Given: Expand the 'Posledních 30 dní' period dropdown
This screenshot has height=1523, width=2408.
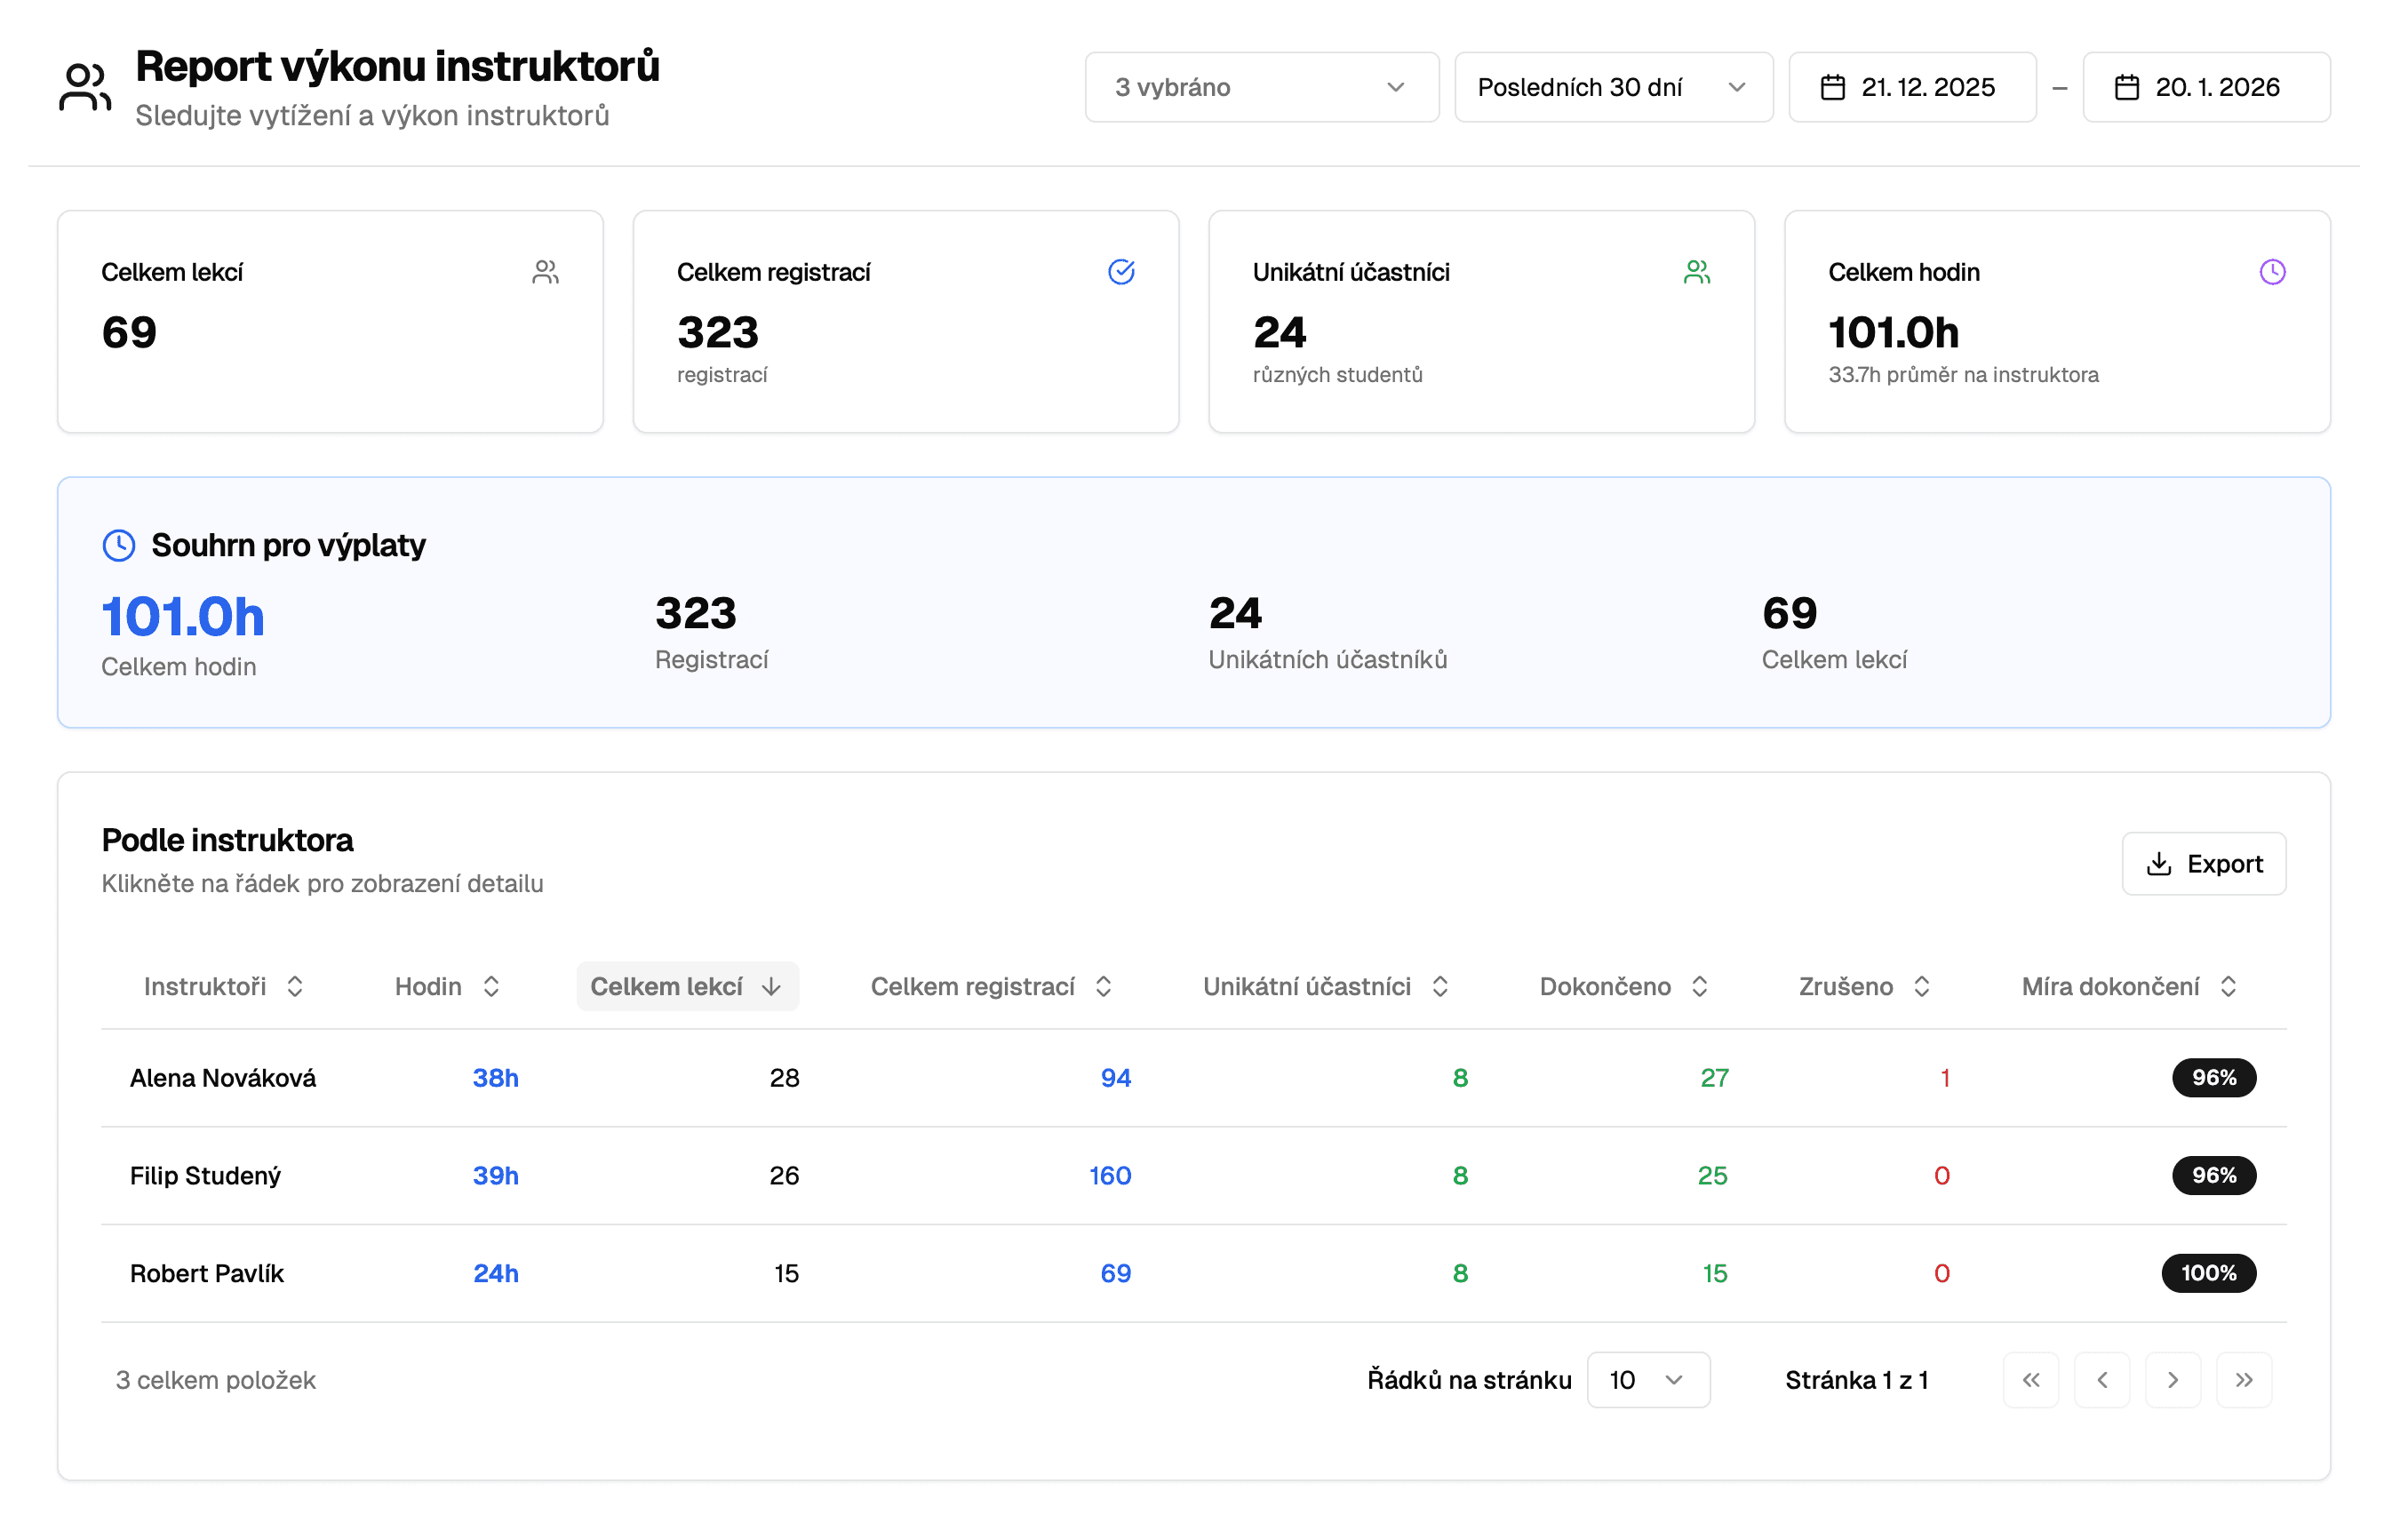Looking at the screenshot, I should coord(1612,87).
